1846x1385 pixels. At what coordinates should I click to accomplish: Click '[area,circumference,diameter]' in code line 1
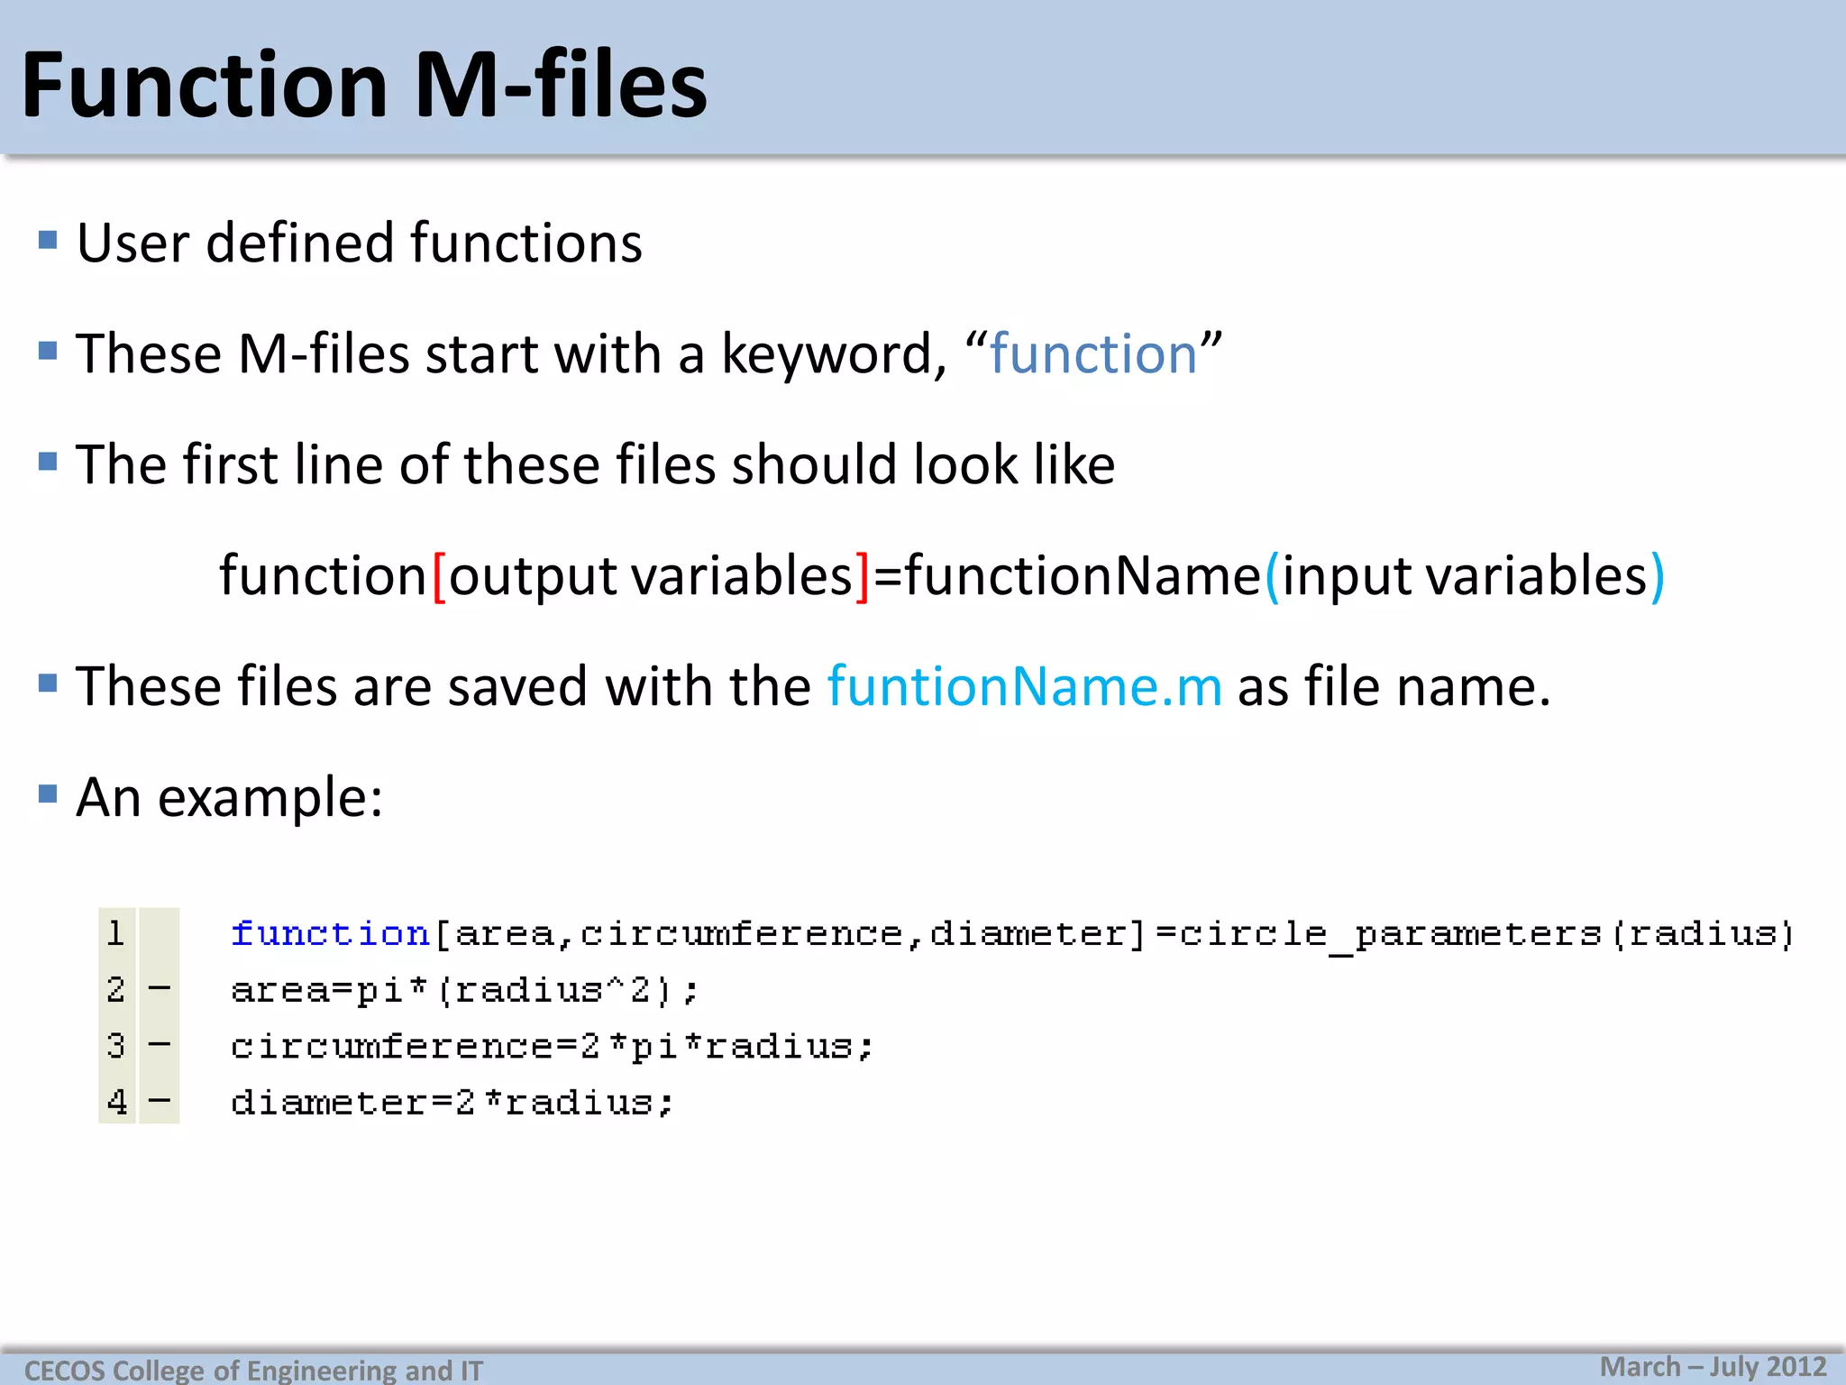[790, 934]
